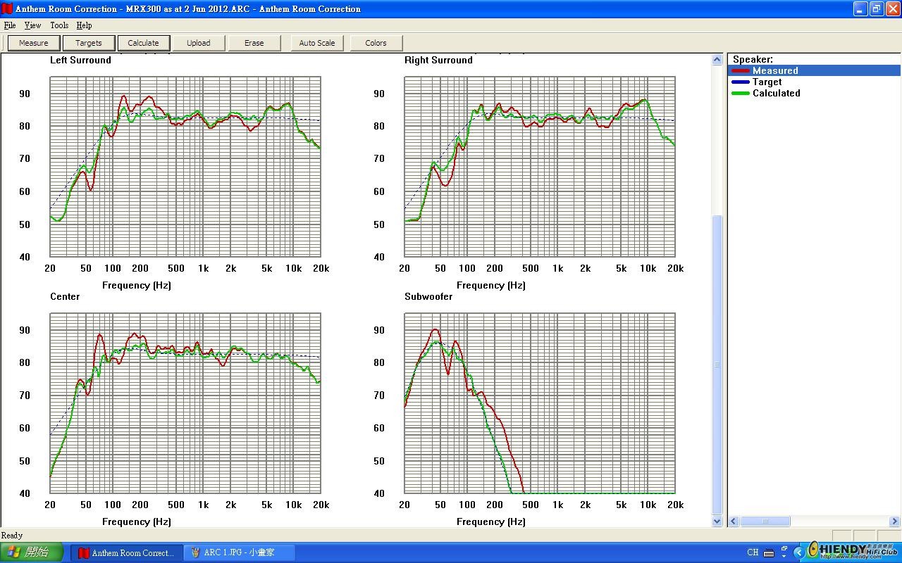Click the Left Surround response plot

[x=185, y=167]
